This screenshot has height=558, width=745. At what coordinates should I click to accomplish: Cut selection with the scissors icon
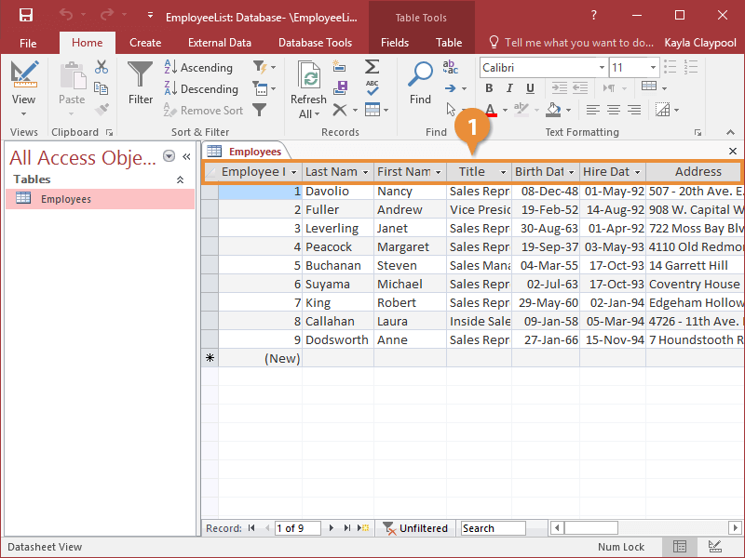point(102,67)
